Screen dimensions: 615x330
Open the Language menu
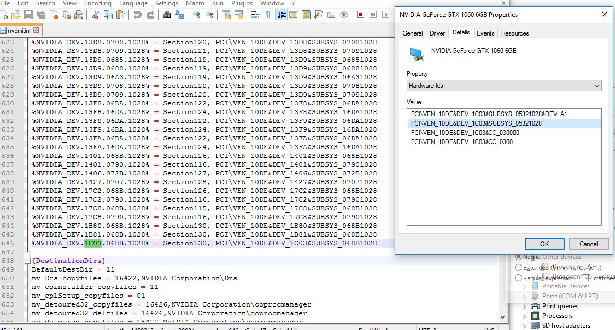pos(133,3)
